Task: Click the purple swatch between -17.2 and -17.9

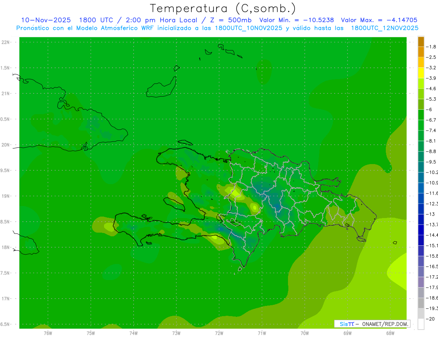Action: (421, 282)
